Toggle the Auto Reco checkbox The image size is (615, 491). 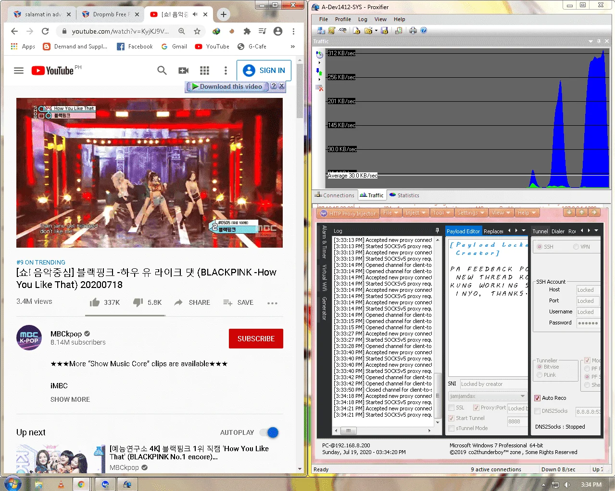click(x=537, y=398)
